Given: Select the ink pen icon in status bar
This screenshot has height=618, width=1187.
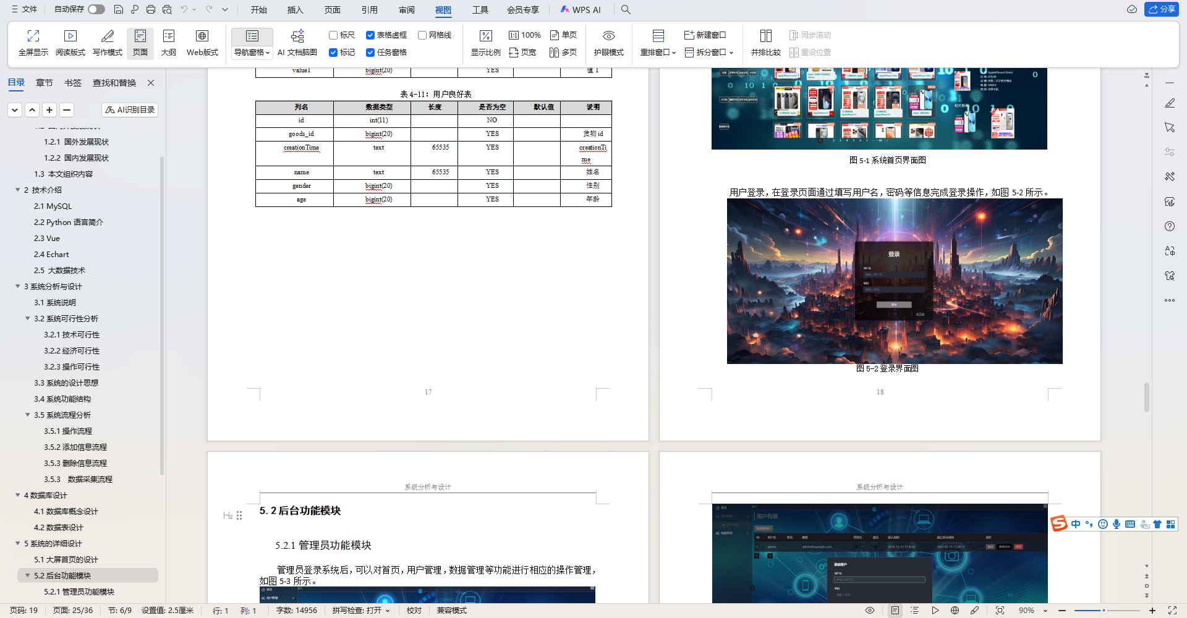Looking at the screenshot, I should coord(974,610).
